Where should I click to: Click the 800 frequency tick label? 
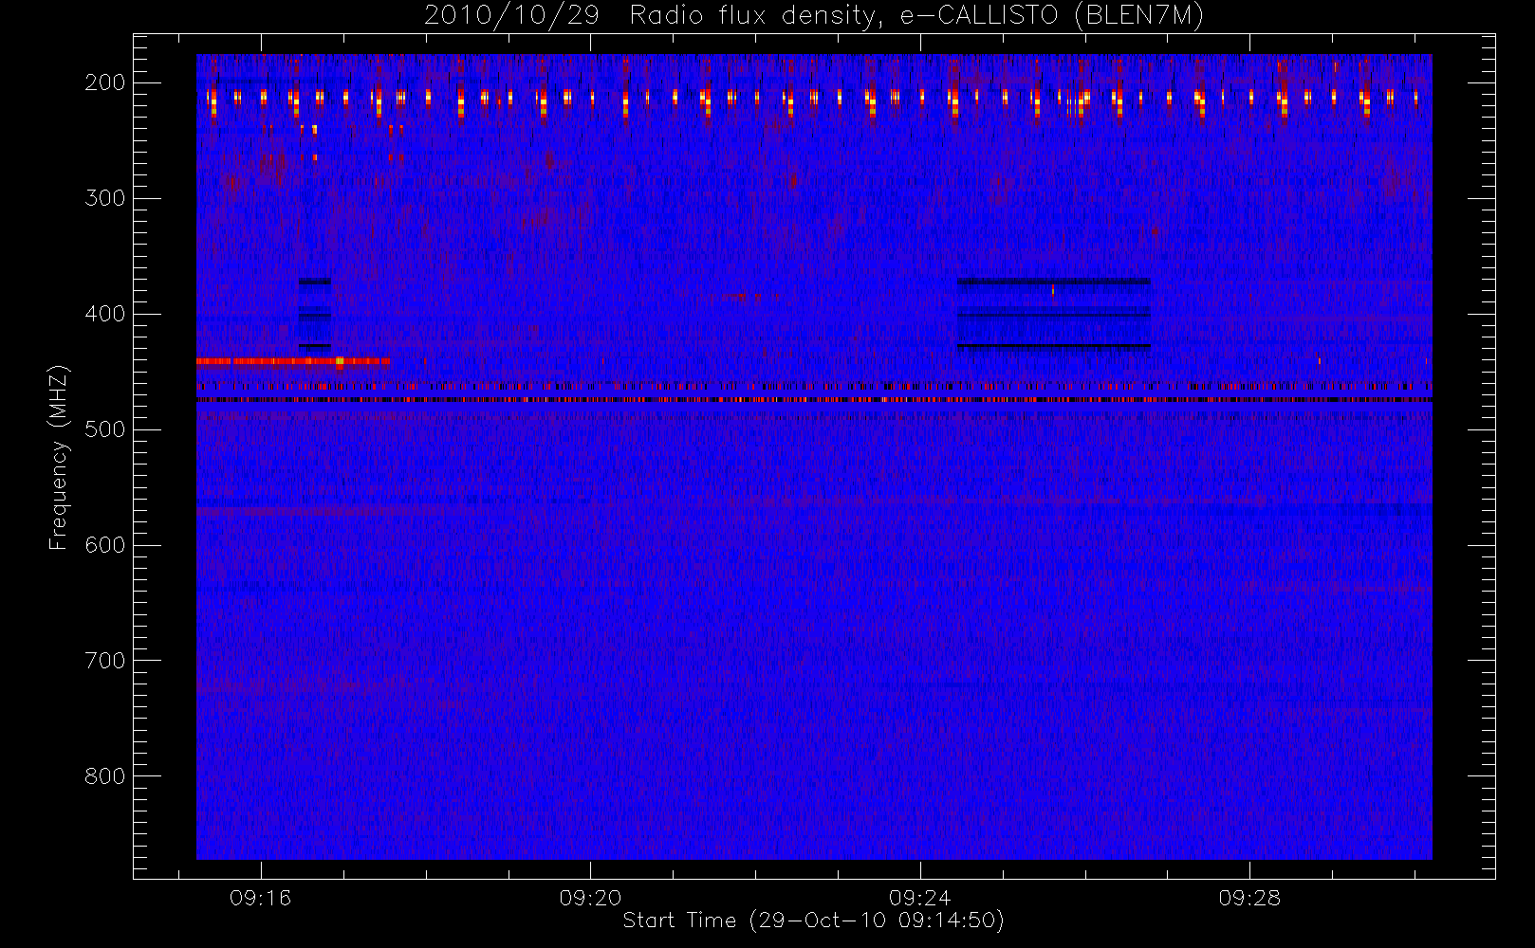click(105, 776)
